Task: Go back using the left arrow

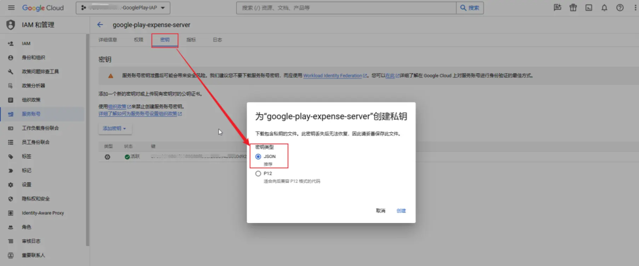Action: click(x=100, y=25)
